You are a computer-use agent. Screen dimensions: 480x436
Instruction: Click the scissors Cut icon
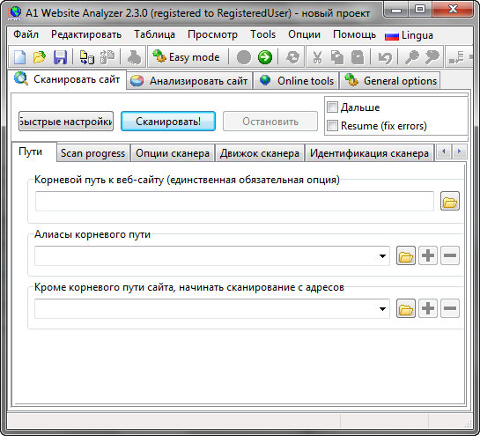pos(317,57)
